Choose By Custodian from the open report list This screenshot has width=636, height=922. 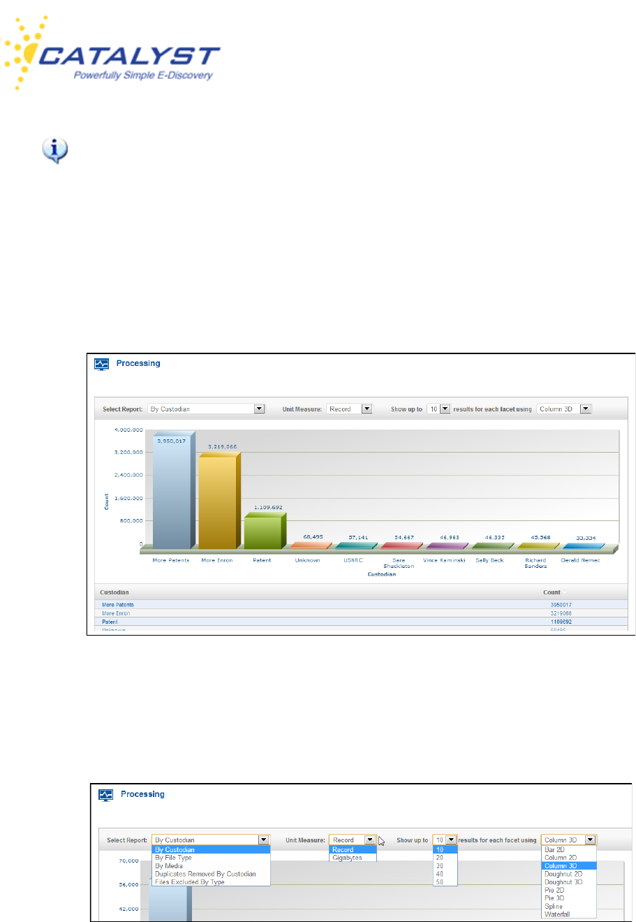coord(211,850)
